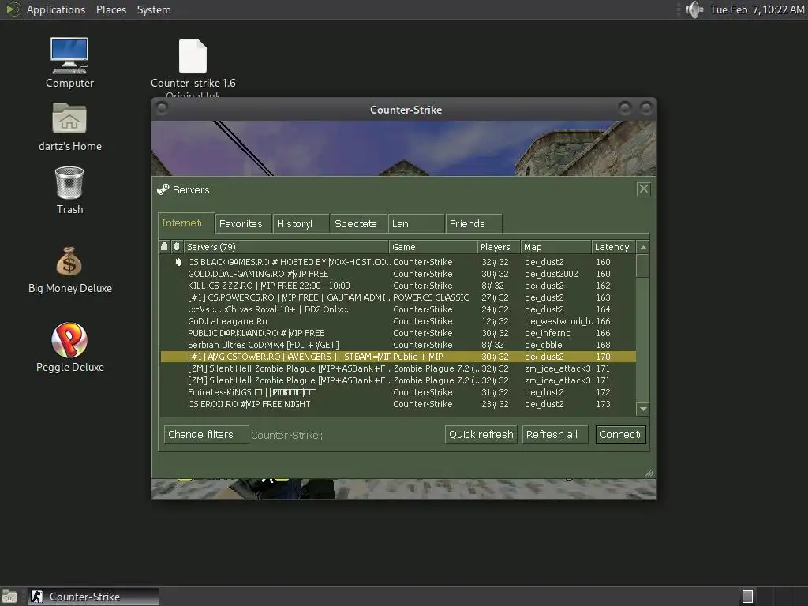The image size is (808, 606).
Task: Select the GoD.LaLeagane.Ro server row
Action: click(x=398, y=321)
